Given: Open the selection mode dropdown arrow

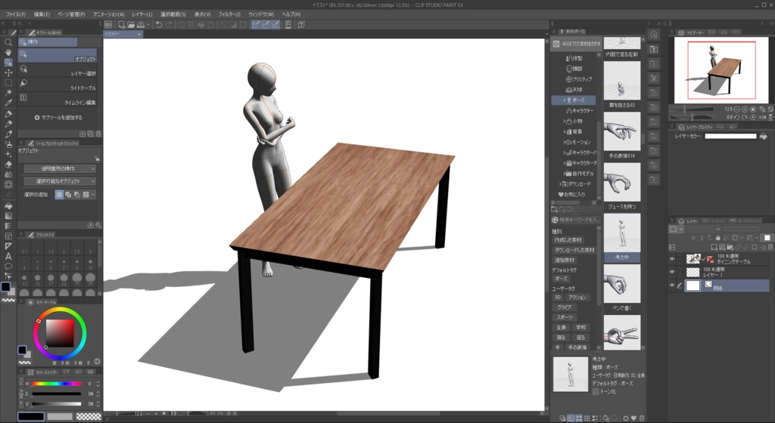Looking at the screenshot, I should 93,195.
